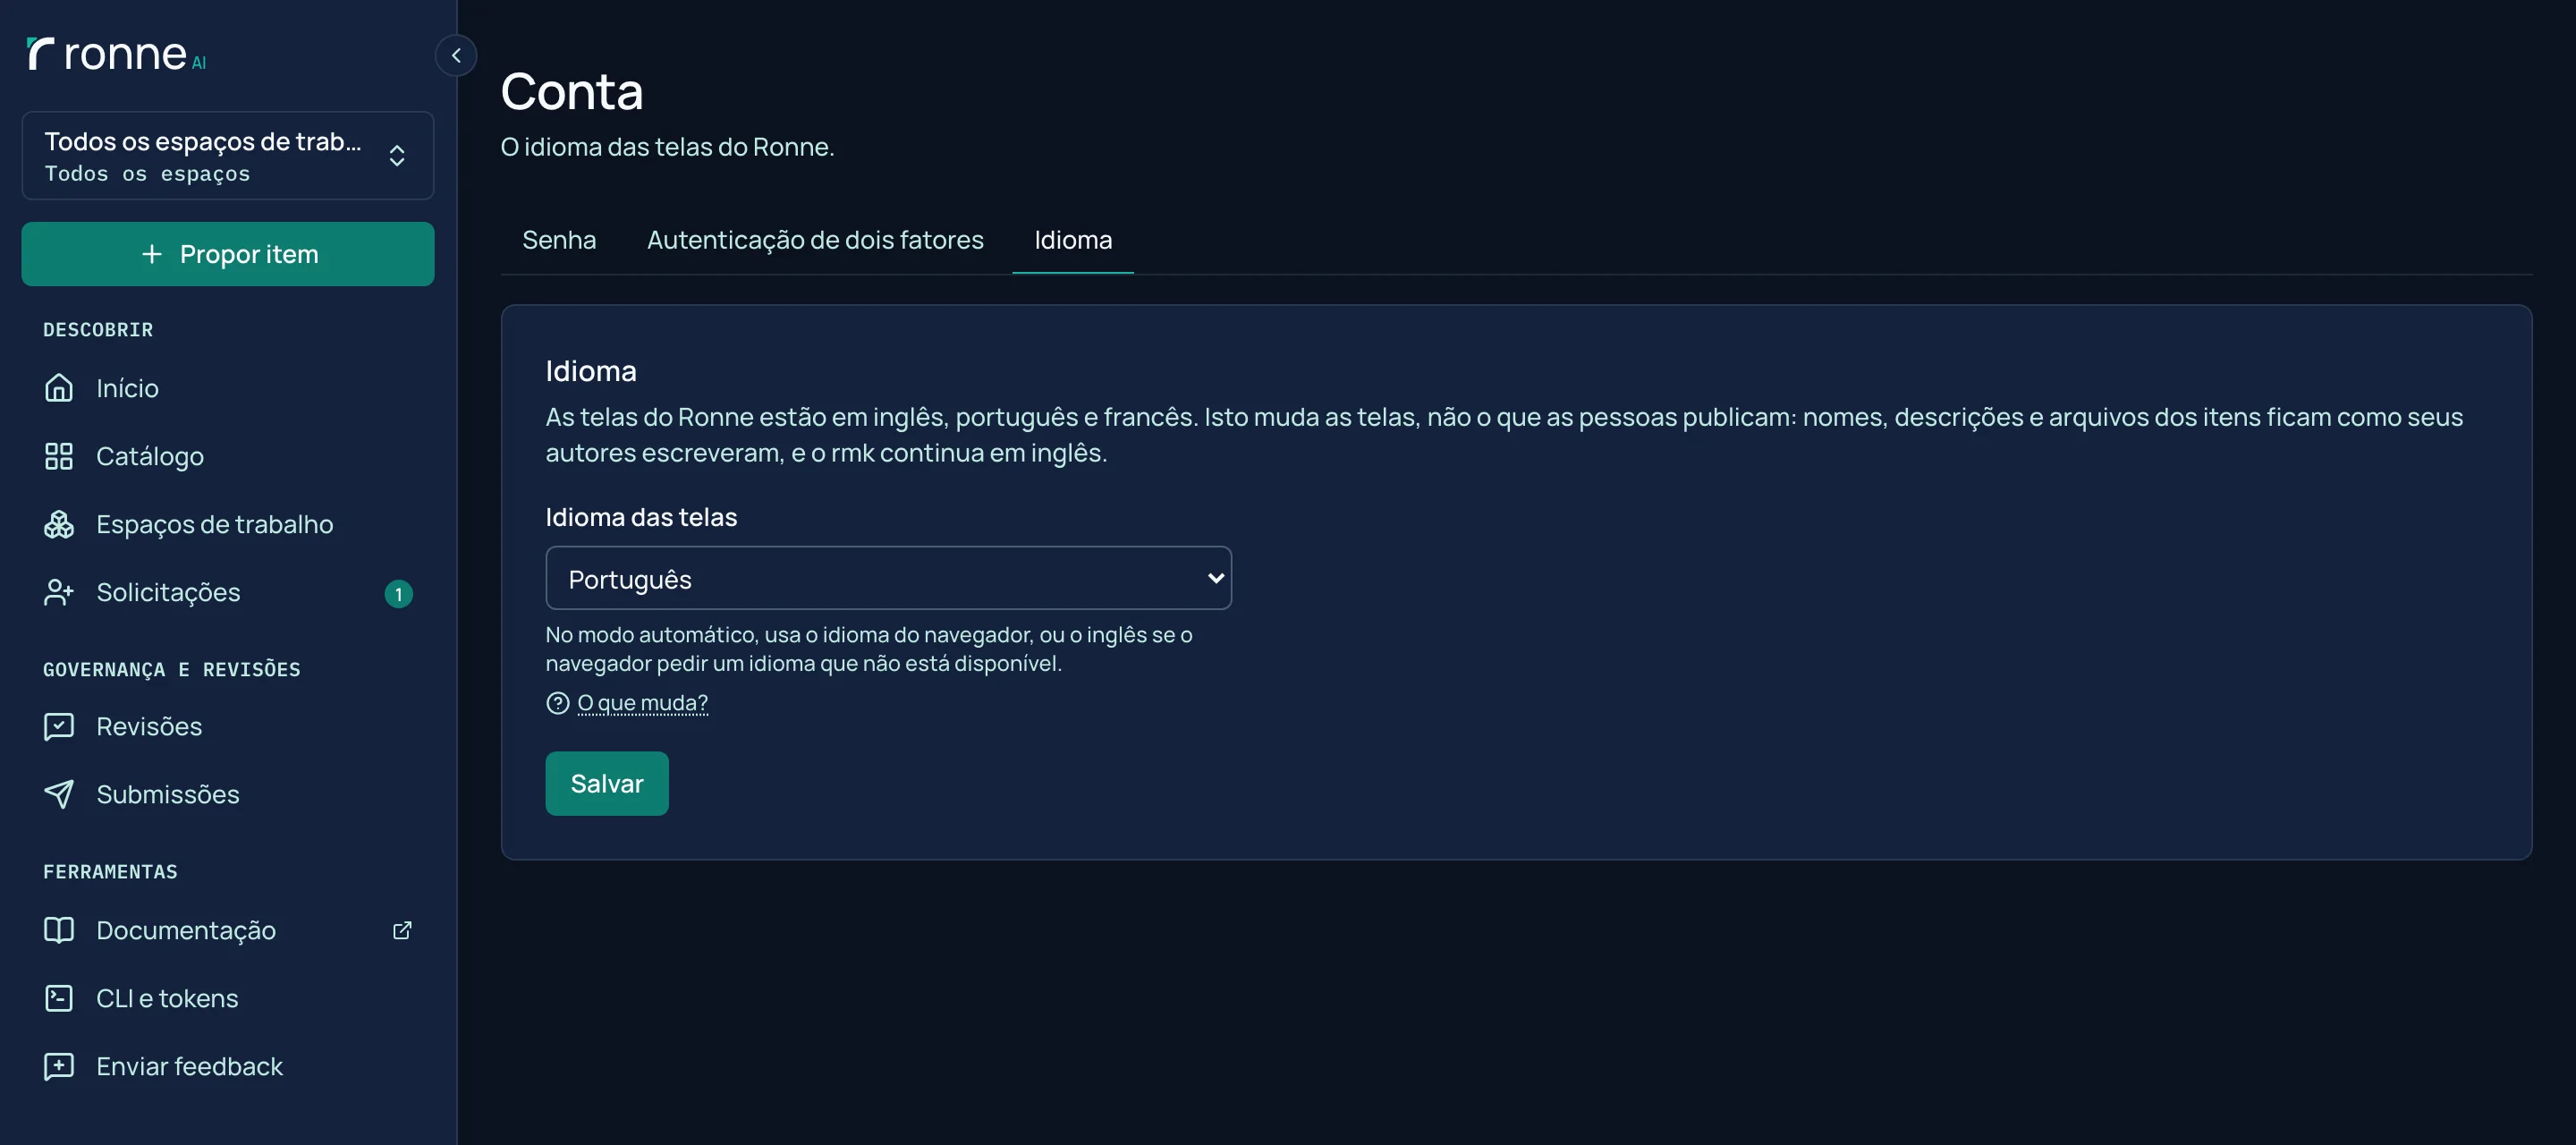The height and width of the screenshot is (1145, 2576).
Task: Open the Idioma das telas dropdown
Action: [888, 578]
